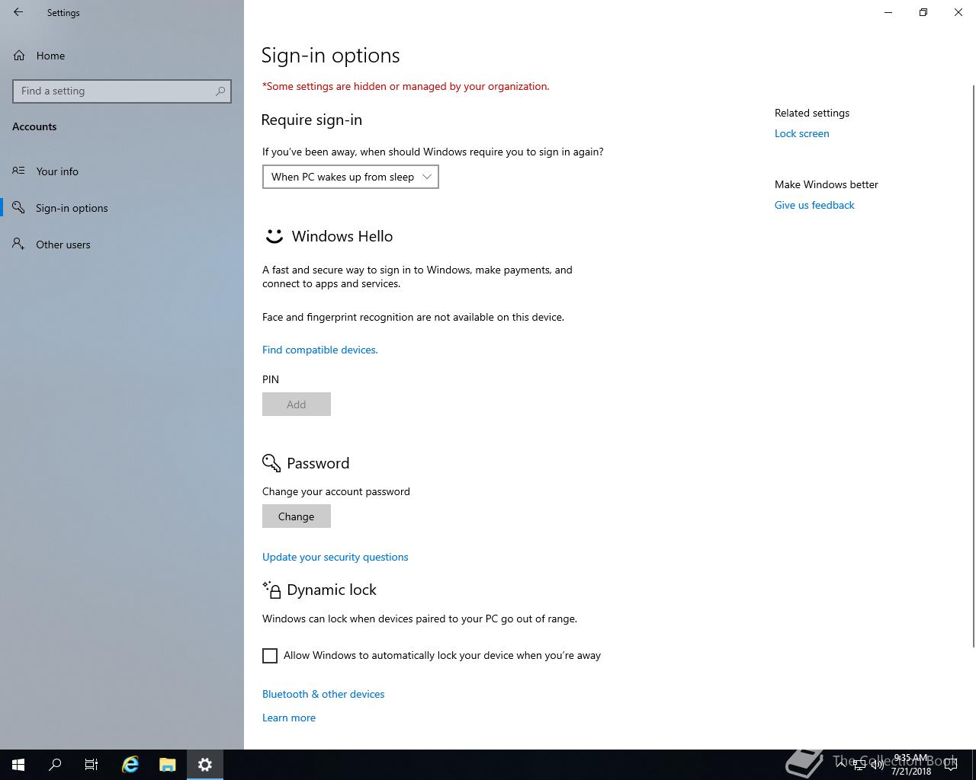
Task: Open the Windows Start menu
Action: (x=18, y=765)
